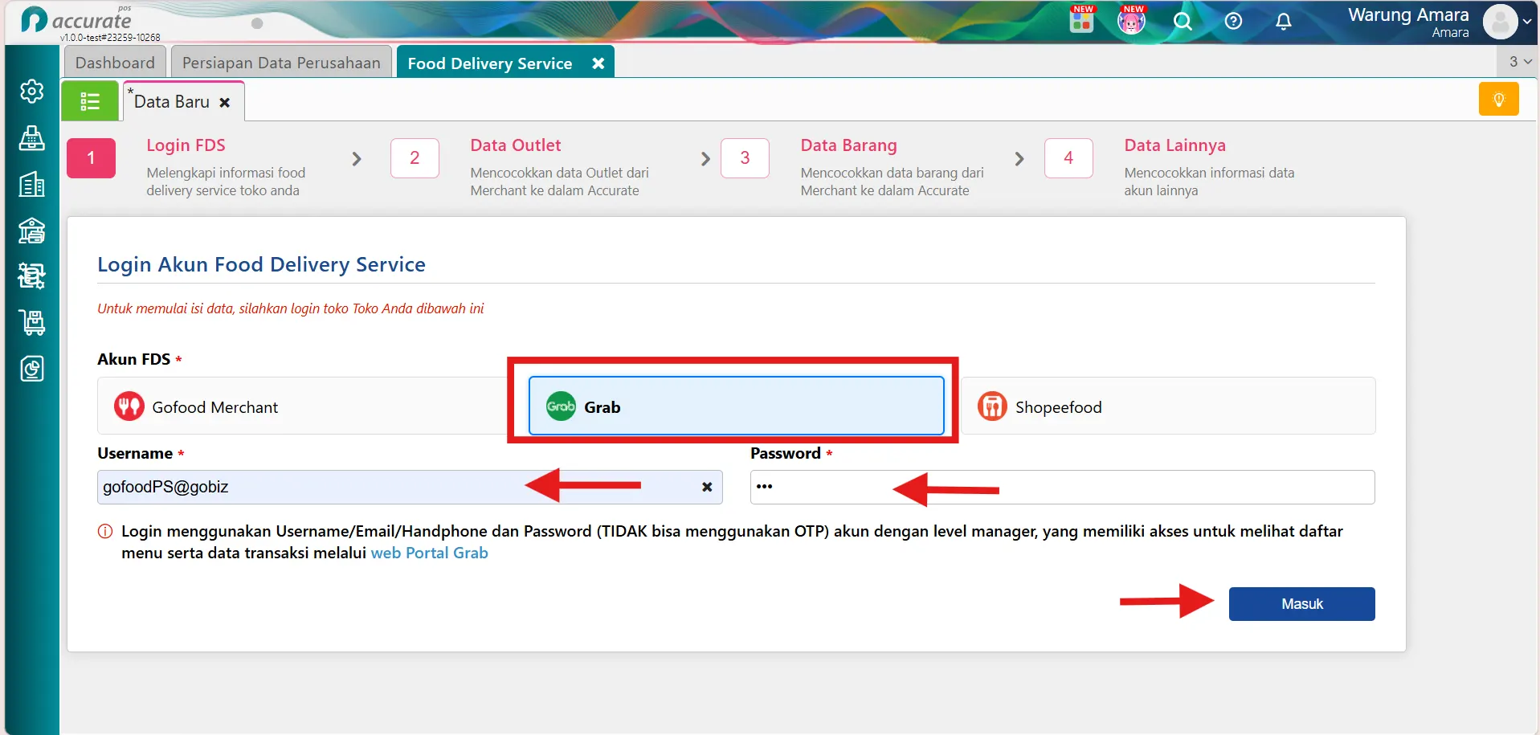1540x735 pixels.
Task: Click the Username input field
Action: tap(410, 487)
